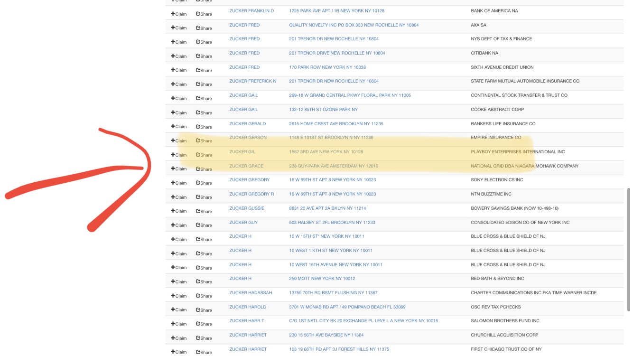Share the ZUCKER GUY record
This screenshot has height=356, width=633.
(204, 225)
